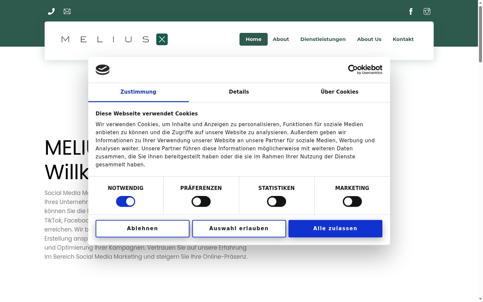
Task: Enable the Statistiken cookie switch
Action: tap(276, 202)
